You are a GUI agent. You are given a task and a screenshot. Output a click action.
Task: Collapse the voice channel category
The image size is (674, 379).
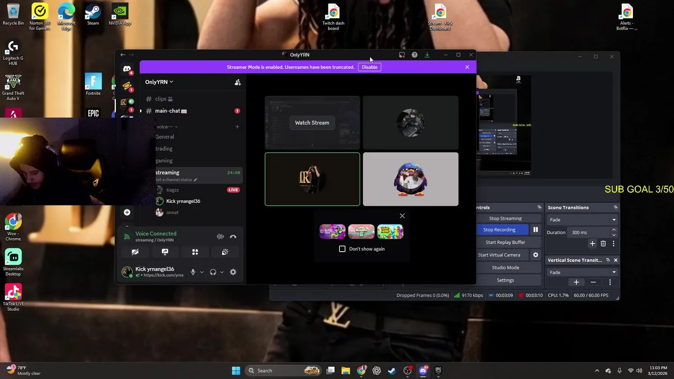167,127
